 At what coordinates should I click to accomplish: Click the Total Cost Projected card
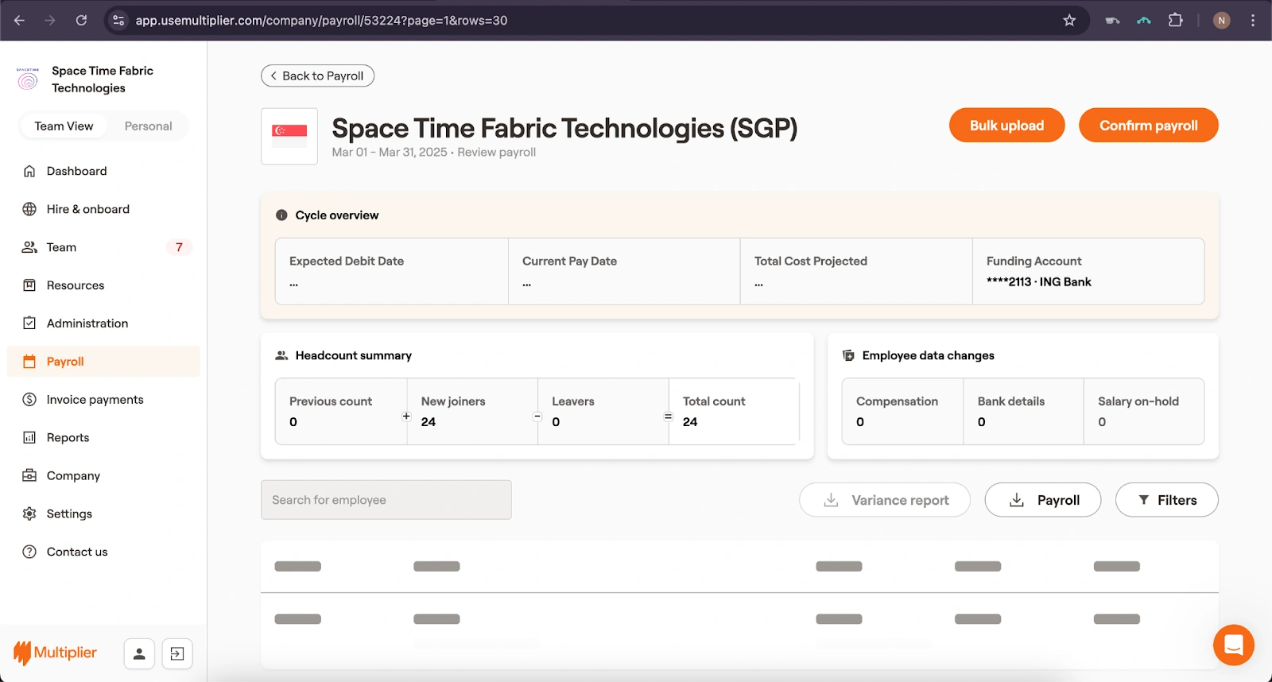856,271
